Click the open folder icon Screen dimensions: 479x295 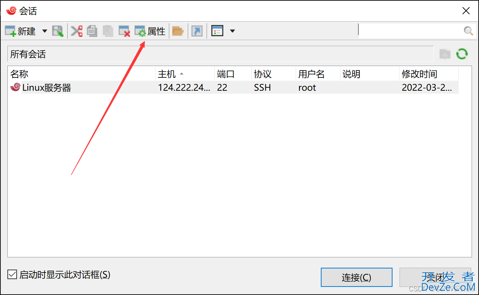click(x=178, y=31)
